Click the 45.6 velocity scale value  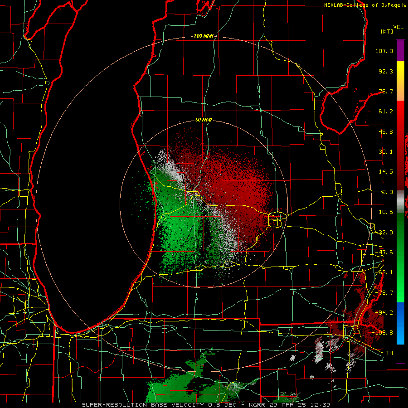386,131
